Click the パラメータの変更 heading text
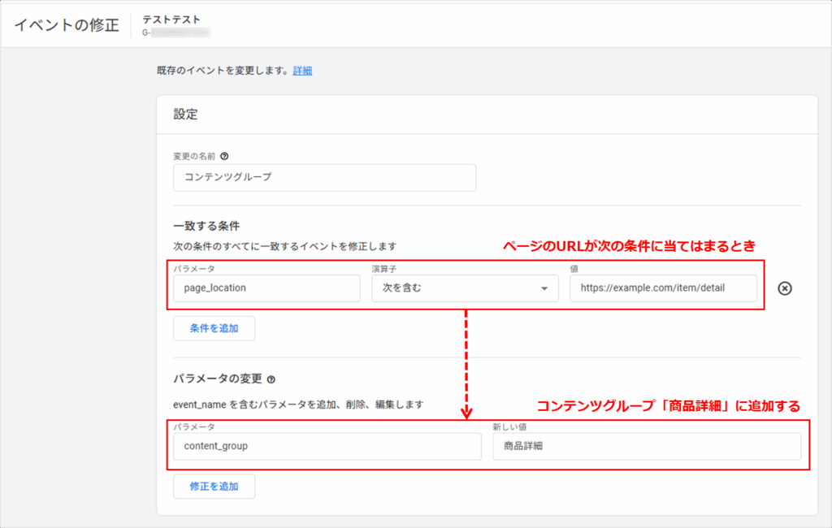832x528 pixels. point(217,379)
